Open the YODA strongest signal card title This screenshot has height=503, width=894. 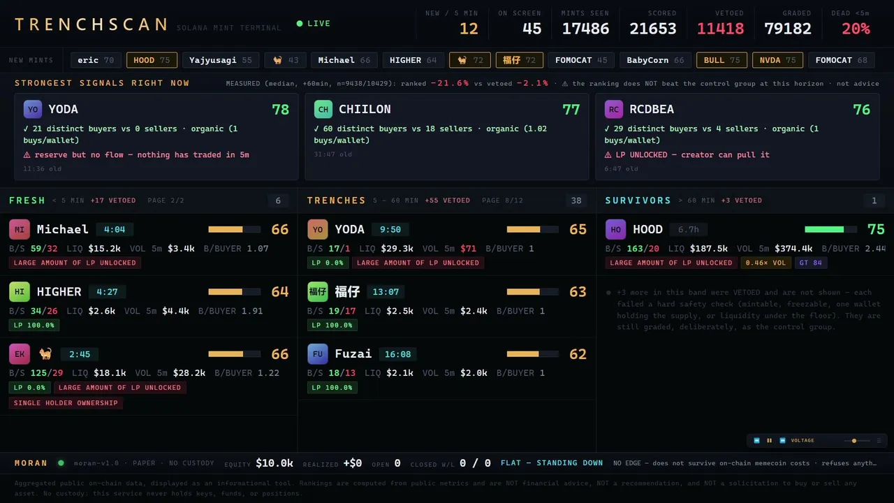coord(63,109)
